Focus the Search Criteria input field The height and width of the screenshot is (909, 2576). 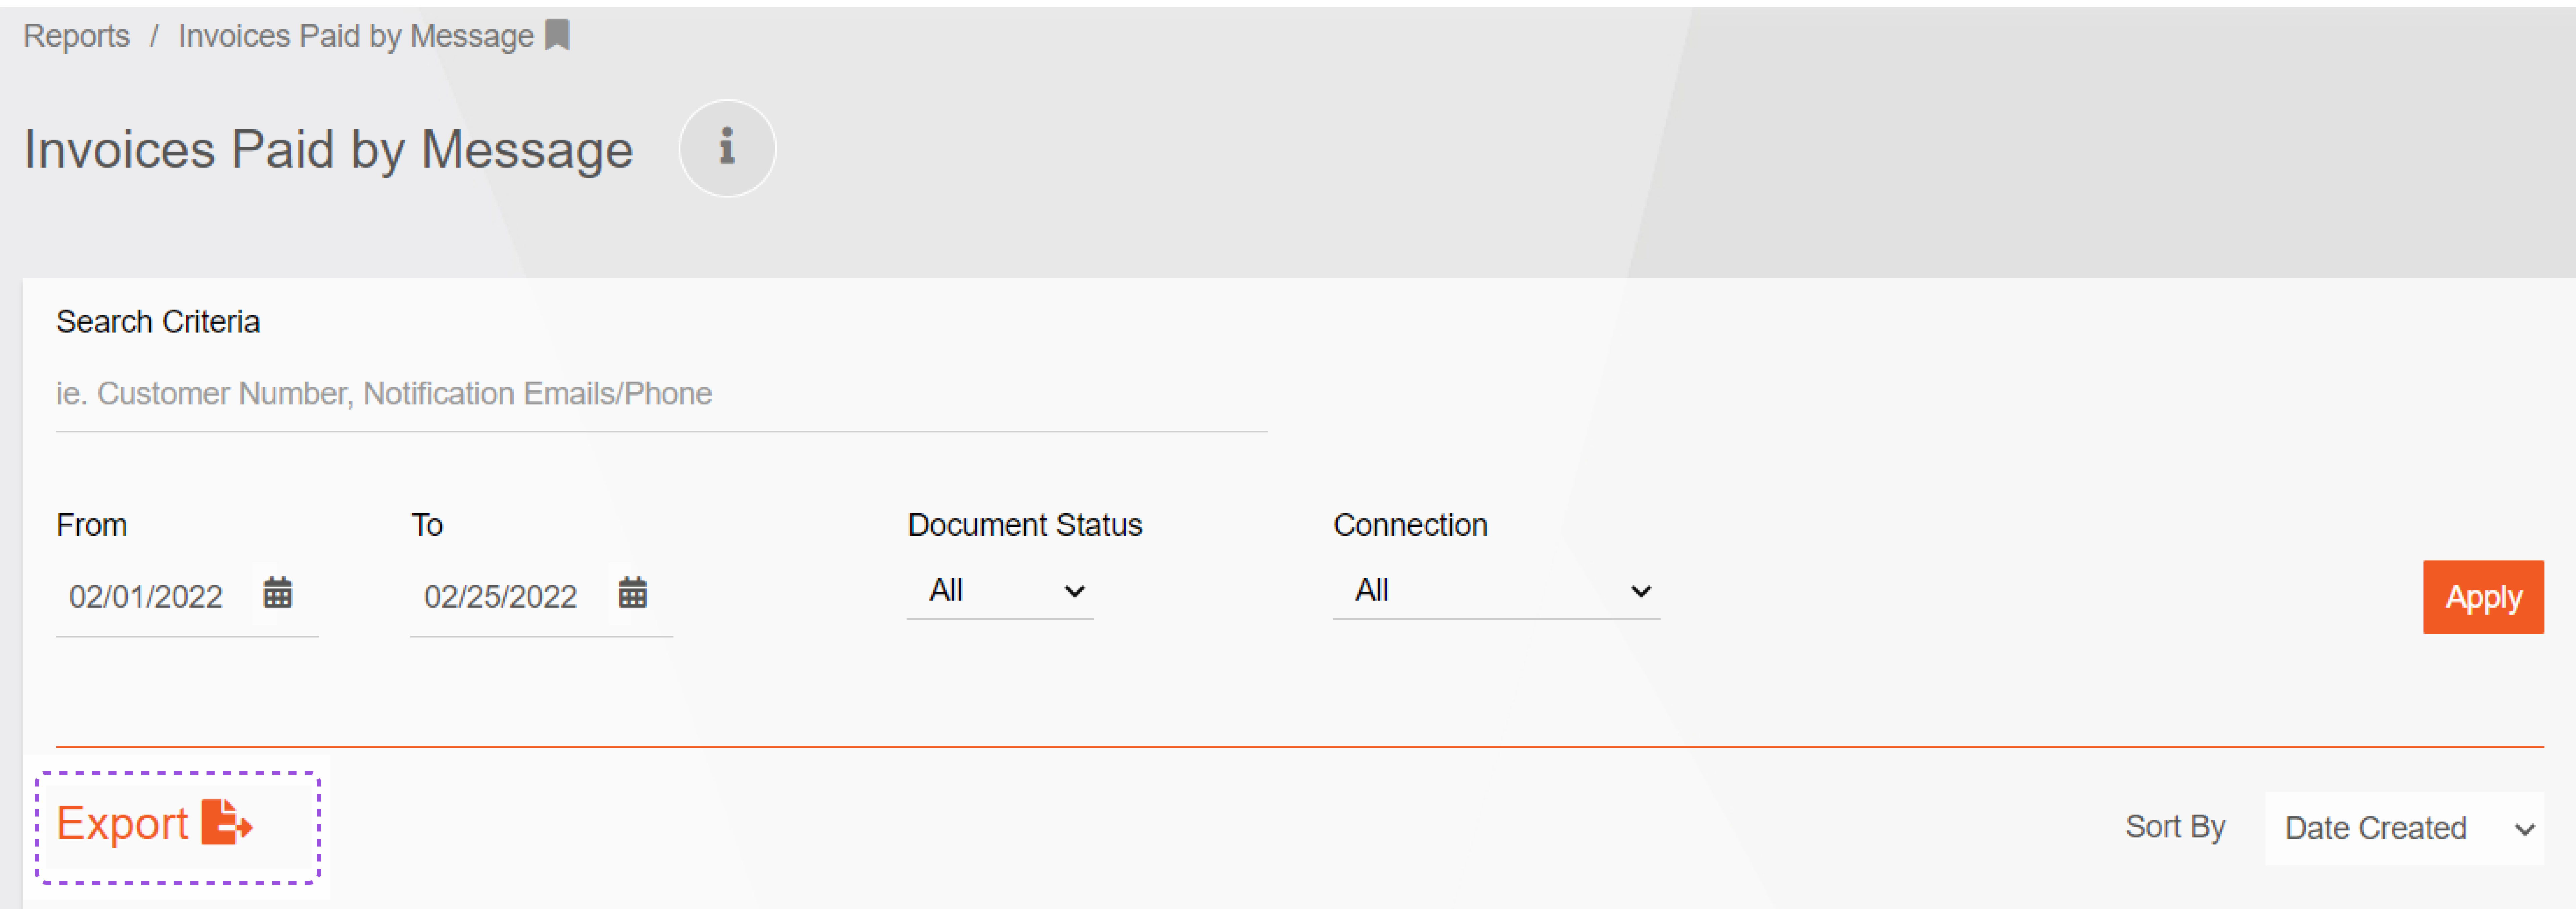661,394
